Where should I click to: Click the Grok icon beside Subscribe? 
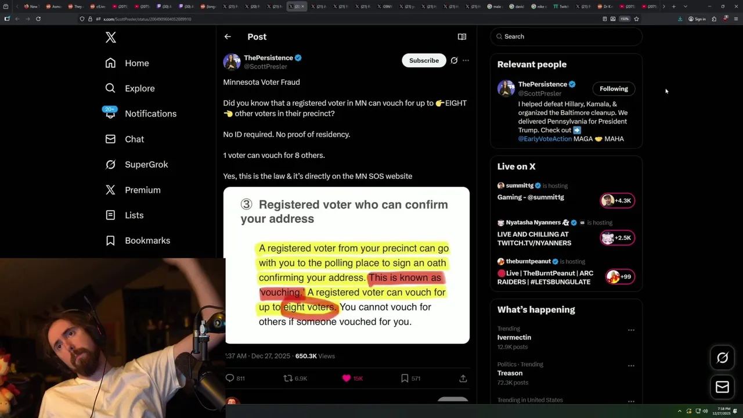point(454,60)
